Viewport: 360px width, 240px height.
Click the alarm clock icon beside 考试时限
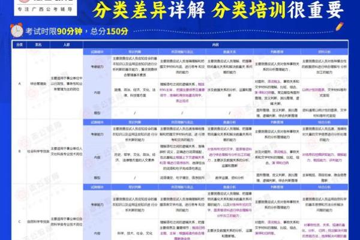coord(17,31)
